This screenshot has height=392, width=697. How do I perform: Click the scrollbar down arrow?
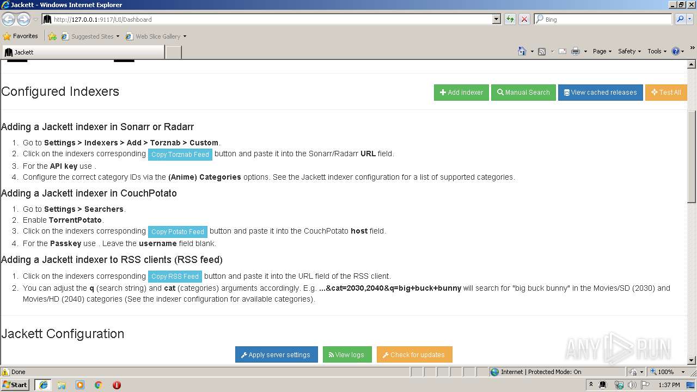point(692,360)
